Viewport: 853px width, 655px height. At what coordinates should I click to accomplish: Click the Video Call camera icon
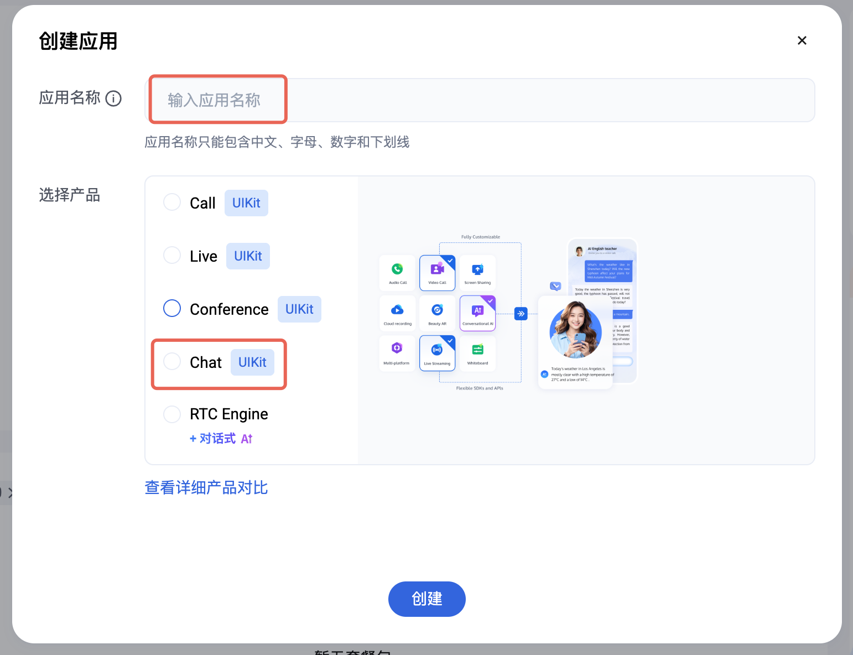[x=437, y=269]
